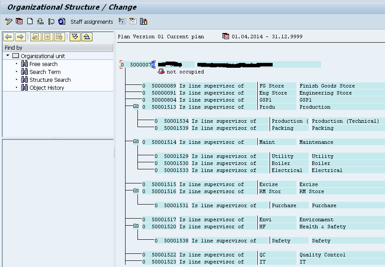
Task: Select Object History in the search tree
Action: pos(47,88)
